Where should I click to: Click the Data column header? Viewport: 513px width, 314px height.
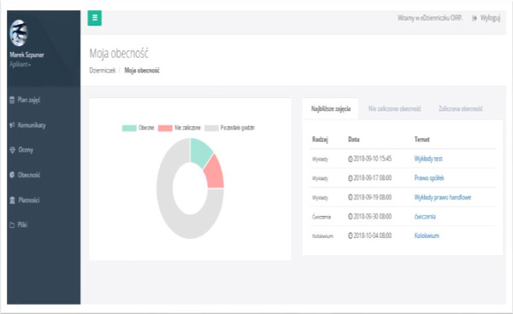click(354, 139)
